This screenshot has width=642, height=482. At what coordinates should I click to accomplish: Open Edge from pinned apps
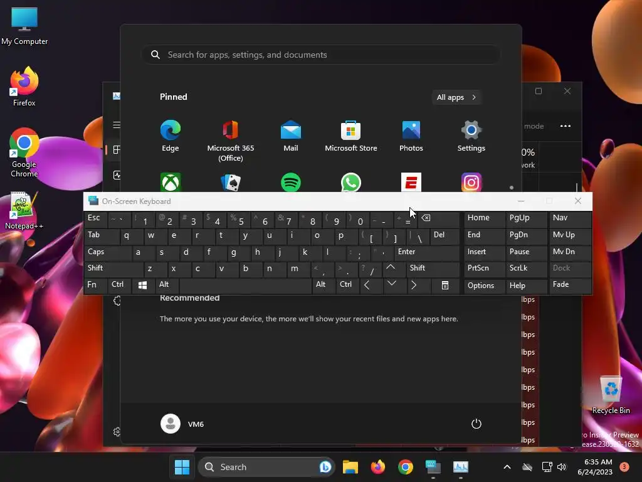click(171, 136)
